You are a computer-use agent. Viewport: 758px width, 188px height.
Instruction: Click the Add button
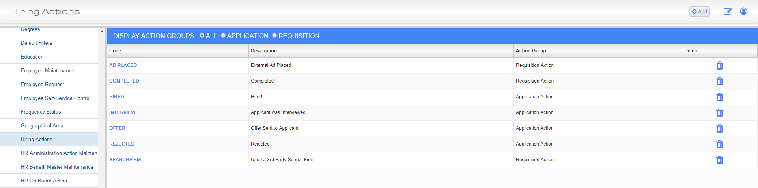click(699, 11)
